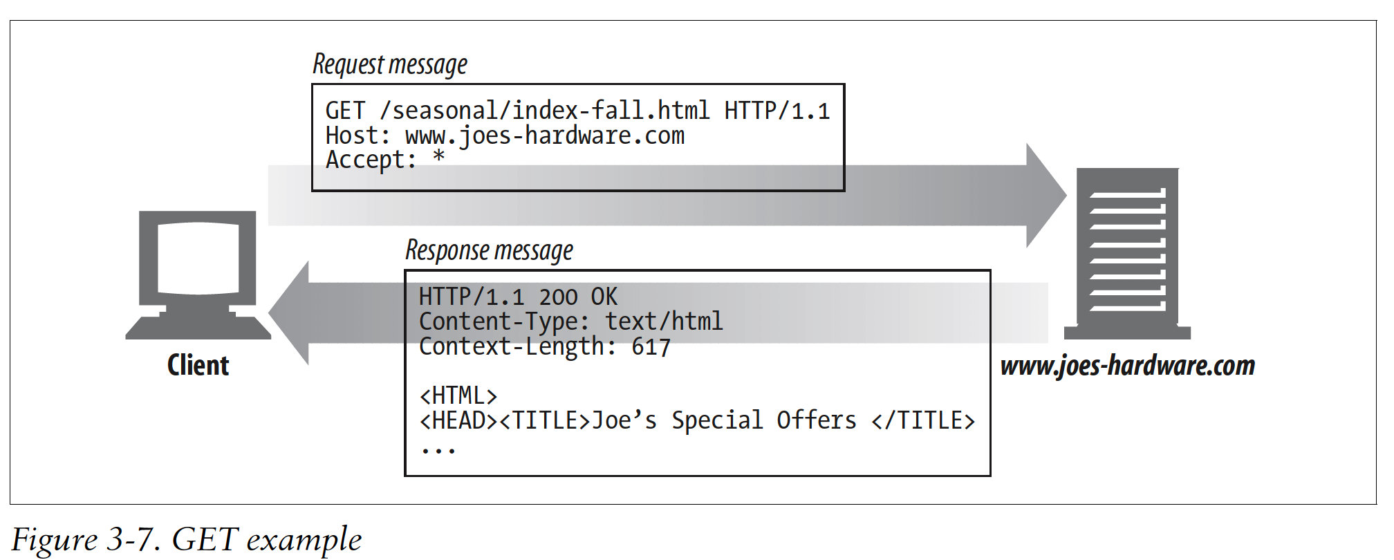Click the "200 OK" status text
This screenshot has height=560, width=1394.
coord(577,297)
